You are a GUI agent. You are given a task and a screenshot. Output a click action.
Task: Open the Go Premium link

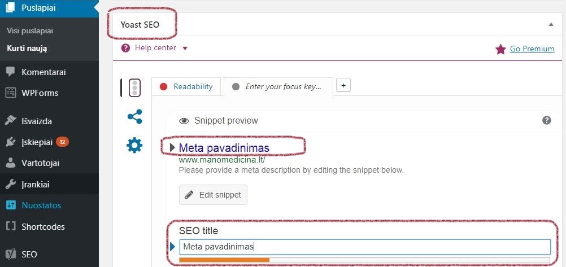[532, 49]
